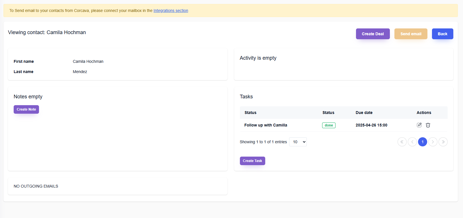463x218 pixels.
Task: Click Status header above the done badge
Action: [x=328, y=113]
